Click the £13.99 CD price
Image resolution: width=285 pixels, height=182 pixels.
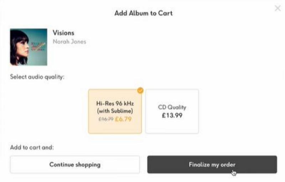coord(172,115)
